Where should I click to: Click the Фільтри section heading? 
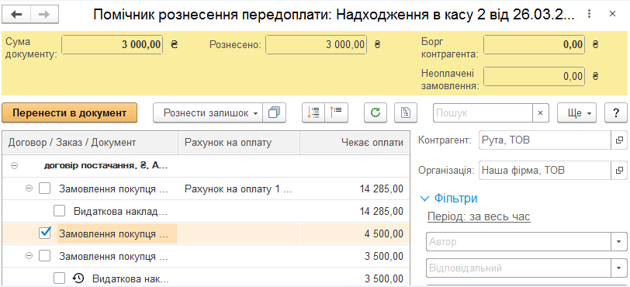tap(455, 198)
